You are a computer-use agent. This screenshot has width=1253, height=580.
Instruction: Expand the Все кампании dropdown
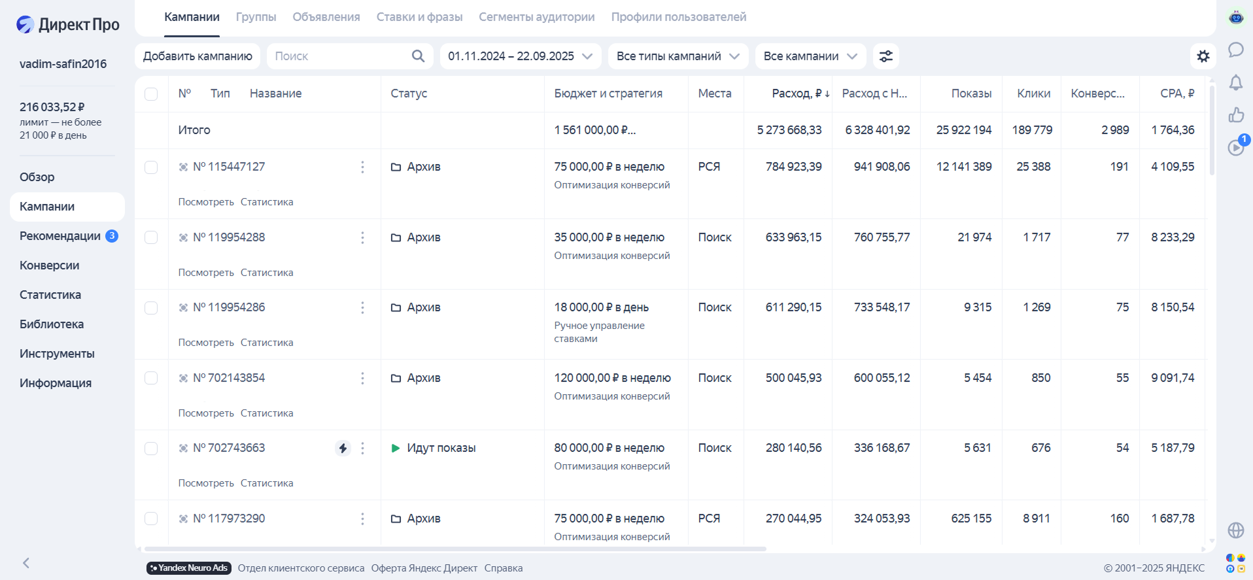pyautogui.click(x=810, y=56)
